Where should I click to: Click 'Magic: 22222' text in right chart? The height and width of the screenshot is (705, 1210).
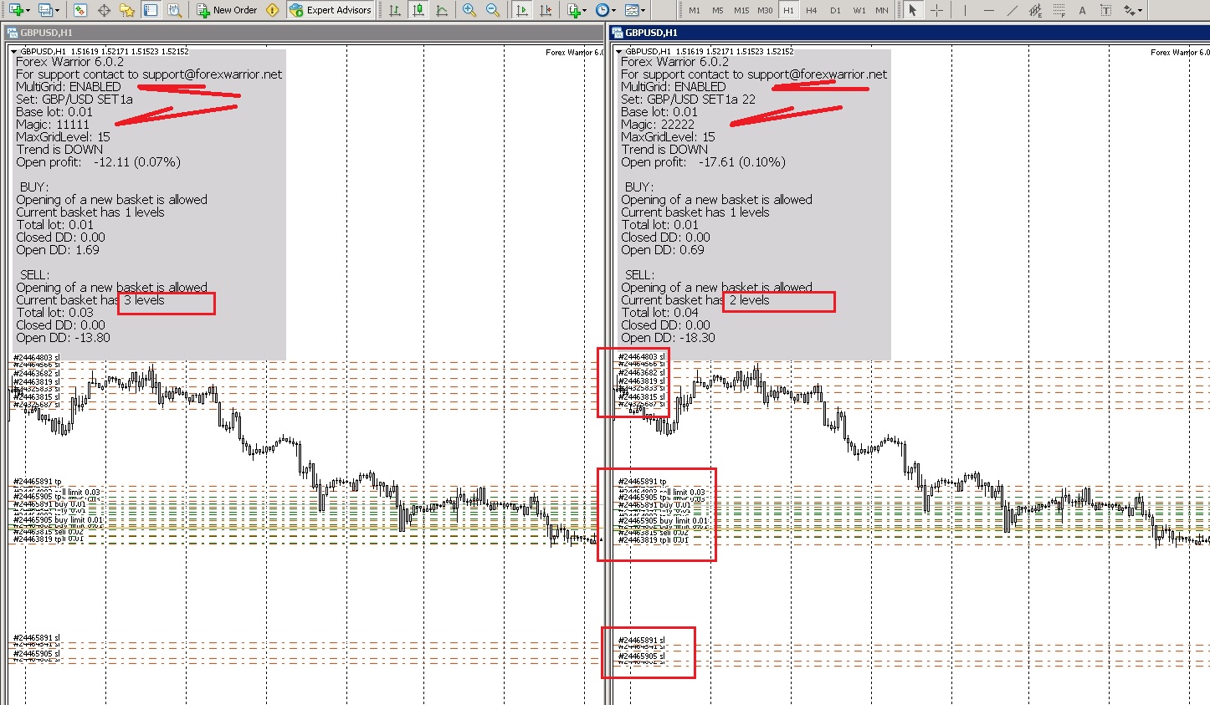click(658, 125)
